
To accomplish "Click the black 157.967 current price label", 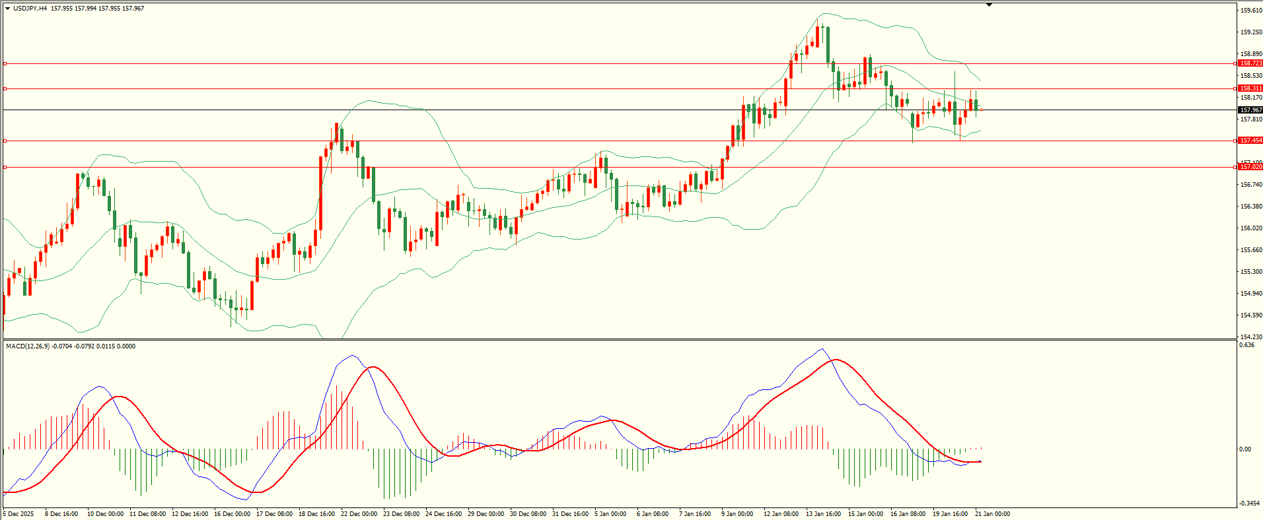I will pyautogui.click(x=1250, y=110).
